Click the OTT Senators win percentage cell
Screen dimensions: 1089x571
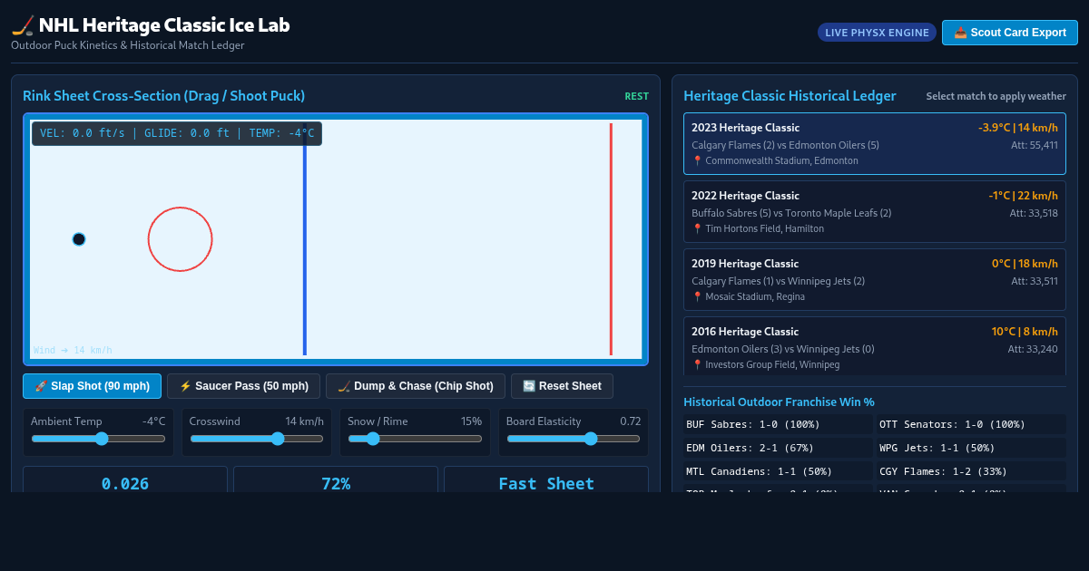(971, 424)
